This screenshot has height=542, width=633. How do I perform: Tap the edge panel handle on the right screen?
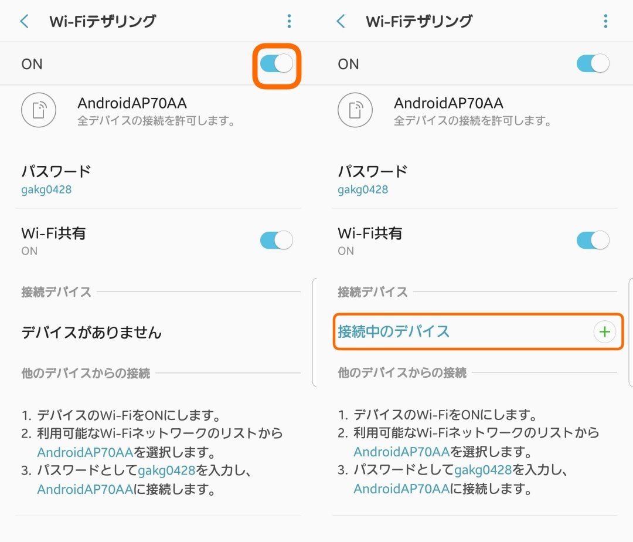(630, 332)
